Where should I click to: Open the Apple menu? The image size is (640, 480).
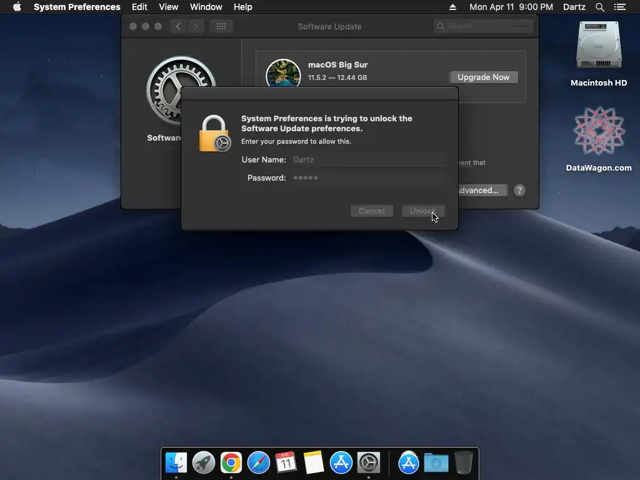click(17, 6)
